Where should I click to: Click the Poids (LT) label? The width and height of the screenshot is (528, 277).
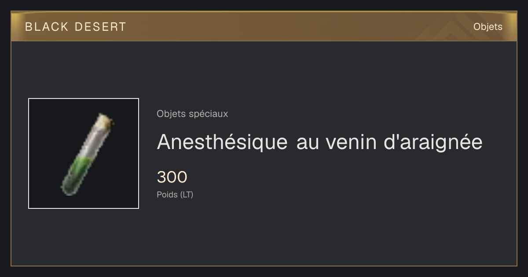point(175,194)
